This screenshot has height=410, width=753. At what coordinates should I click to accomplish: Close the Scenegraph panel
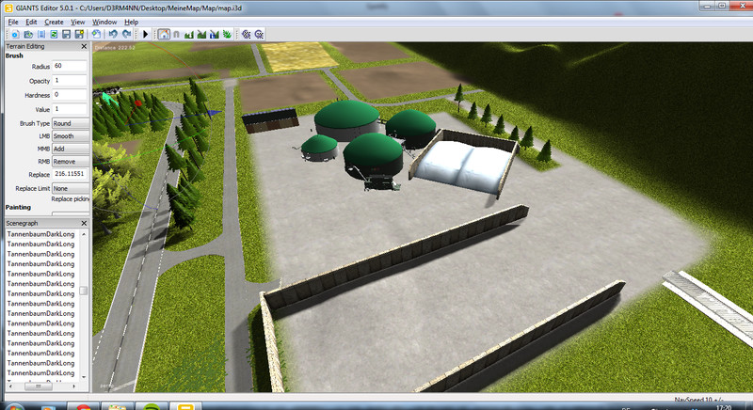point(84,224)
